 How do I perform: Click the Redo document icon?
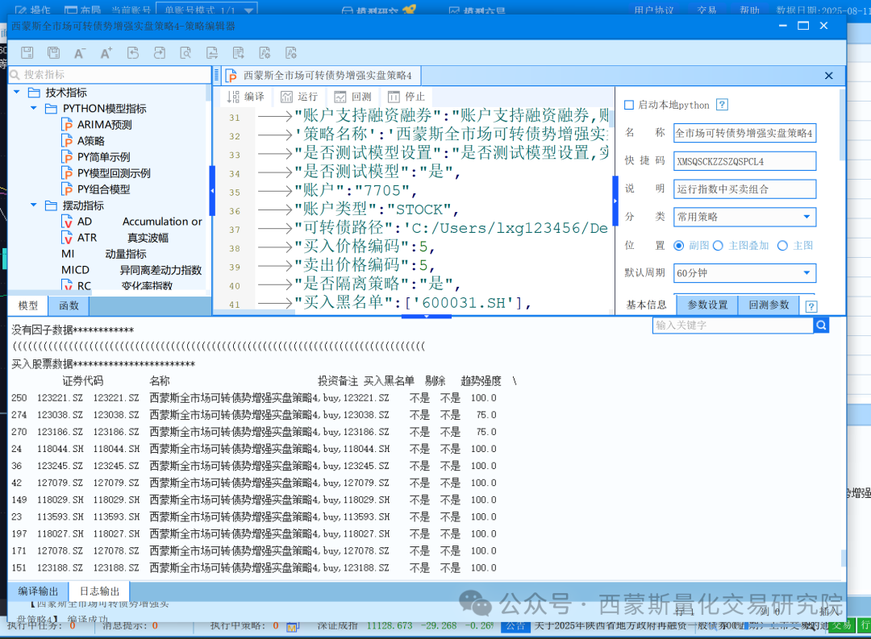tap(160, 52)
